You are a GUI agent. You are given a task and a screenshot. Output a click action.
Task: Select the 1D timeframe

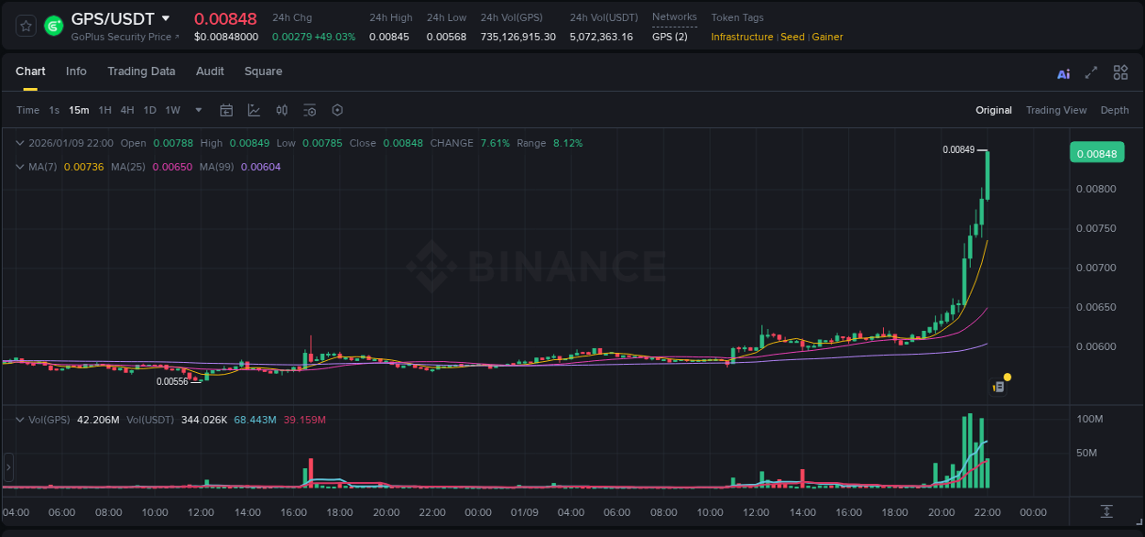click(149, 110)
